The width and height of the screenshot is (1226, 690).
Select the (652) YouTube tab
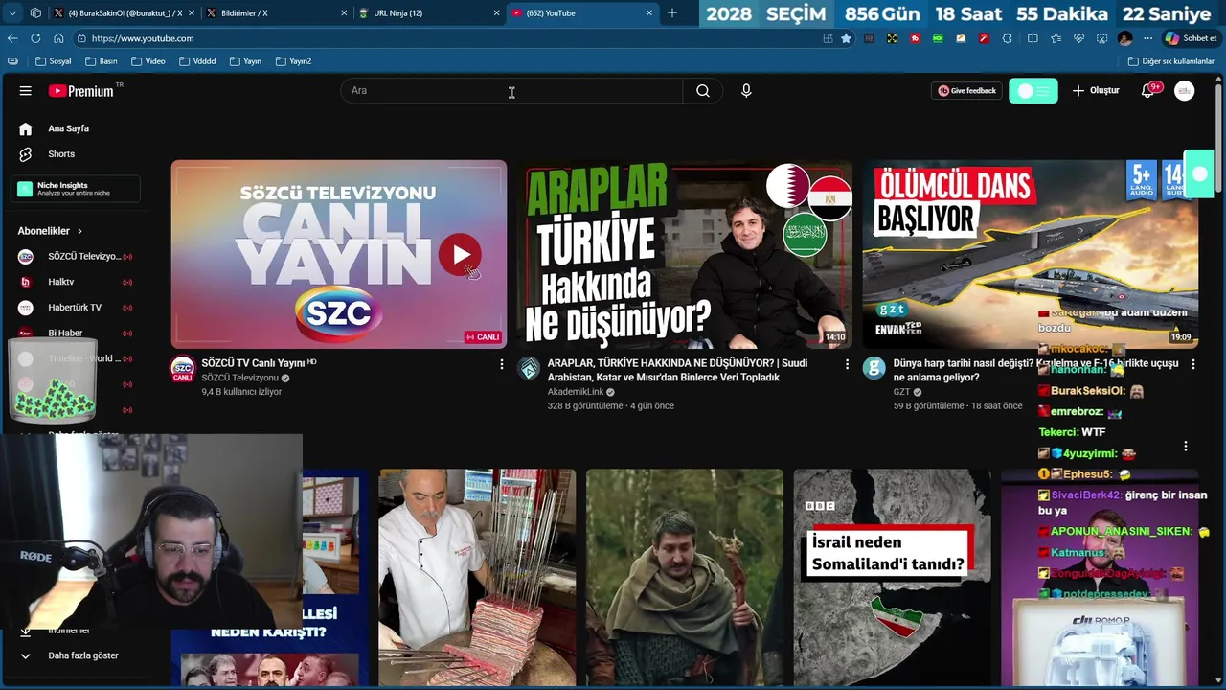pos(582,13)
